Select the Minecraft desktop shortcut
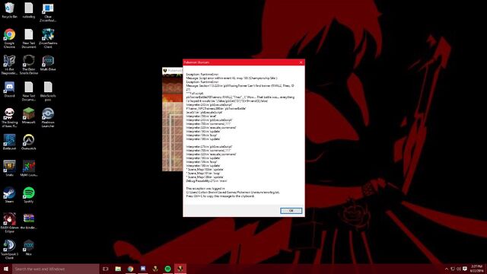This screenshot has width=487, height=274. pyautogui.click(x=29, y=116)
